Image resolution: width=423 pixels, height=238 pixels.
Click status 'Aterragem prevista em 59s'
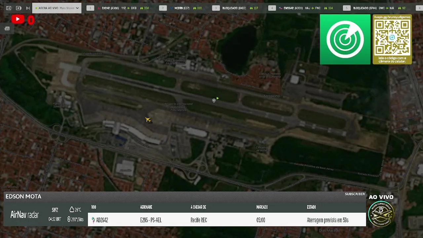pyautogui.click(x=327, y=220)
